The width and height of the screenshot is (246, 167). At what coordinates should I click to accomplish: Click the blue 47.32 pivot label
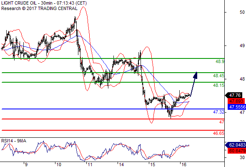coord(218,112)
